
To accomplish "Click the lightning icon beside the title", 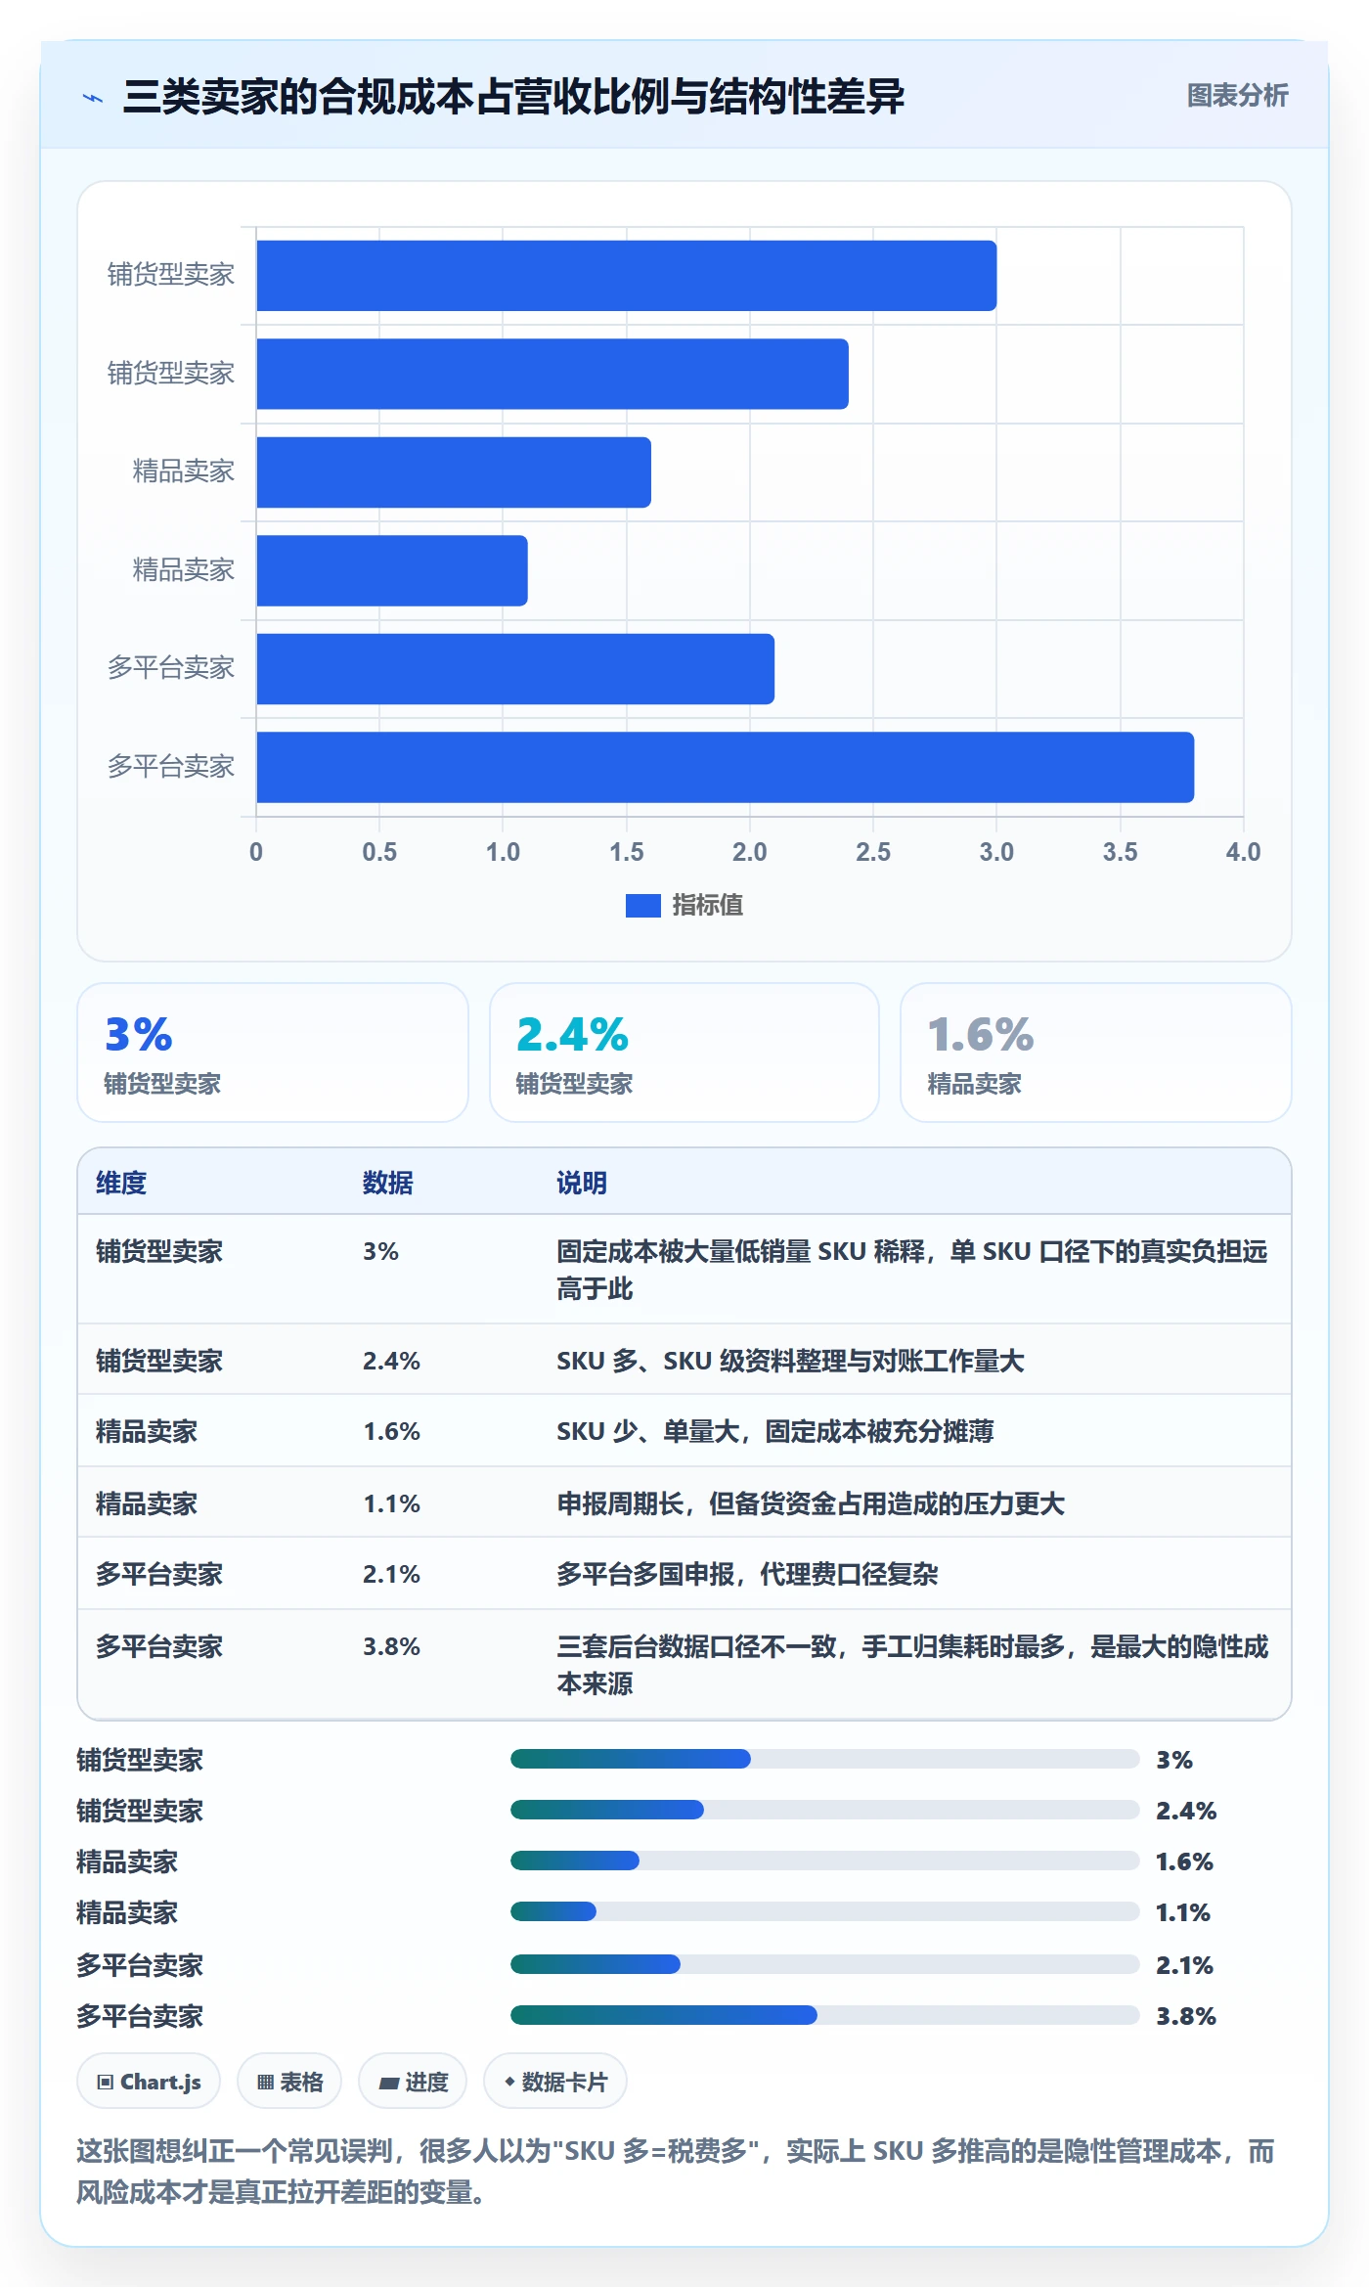I will pos(93,98).
